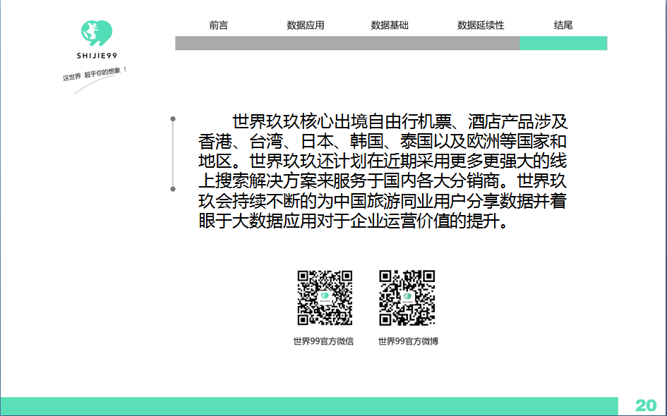Click the caption 世界99官方微信
The width and height of the screenshot is (667, 416).
click(323, 341)
